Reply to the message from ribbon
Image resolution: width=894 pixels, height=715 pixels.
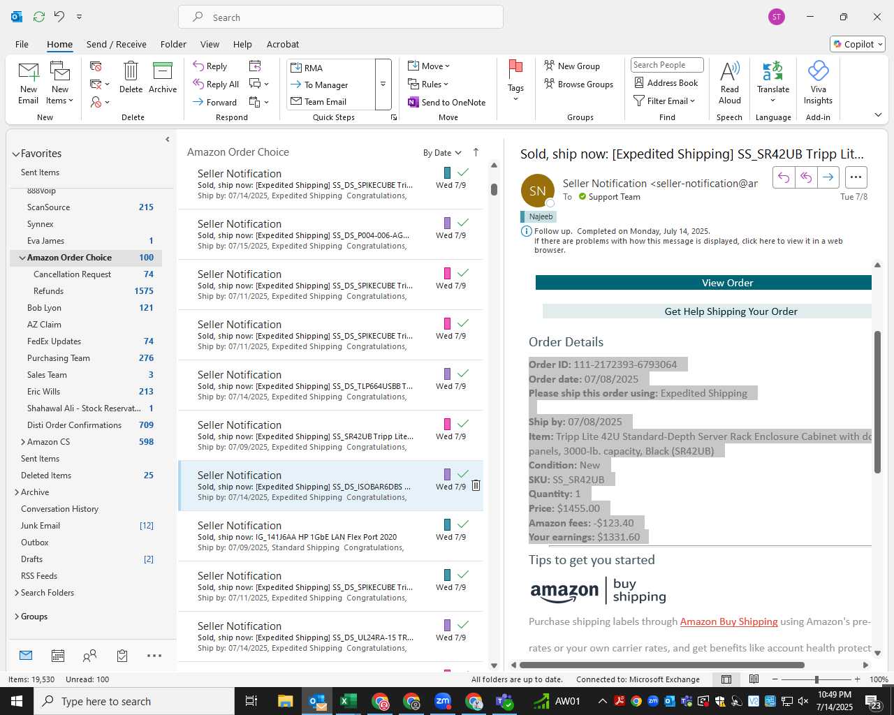click(210, 66)
